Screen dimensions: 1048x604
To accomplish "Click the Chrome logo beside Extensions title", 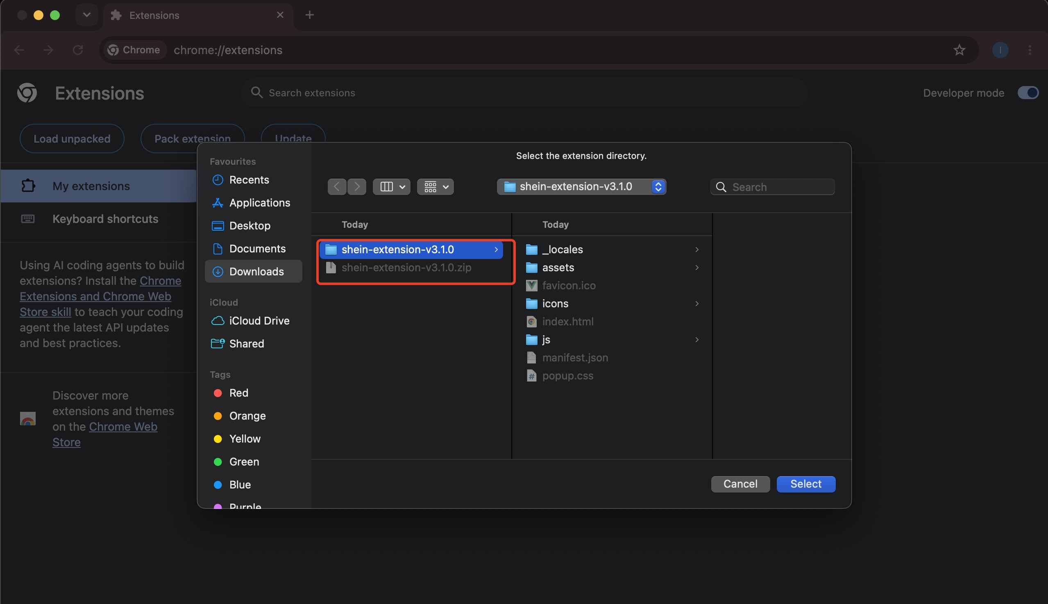I will [x=27, y=93].
